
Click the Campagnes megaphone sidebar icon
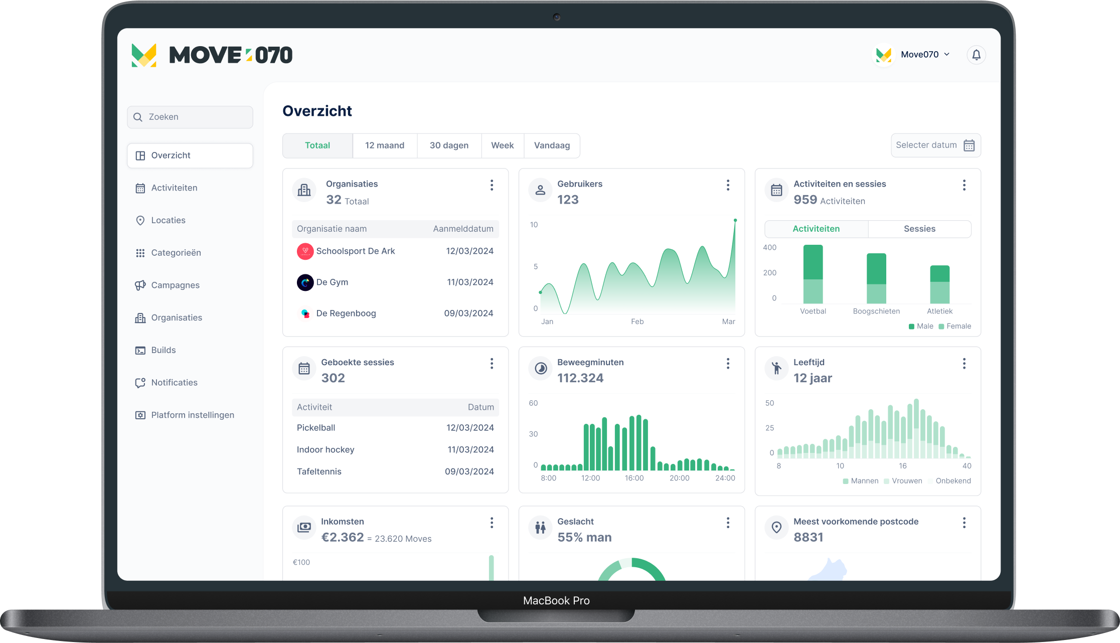coord(140,285)
